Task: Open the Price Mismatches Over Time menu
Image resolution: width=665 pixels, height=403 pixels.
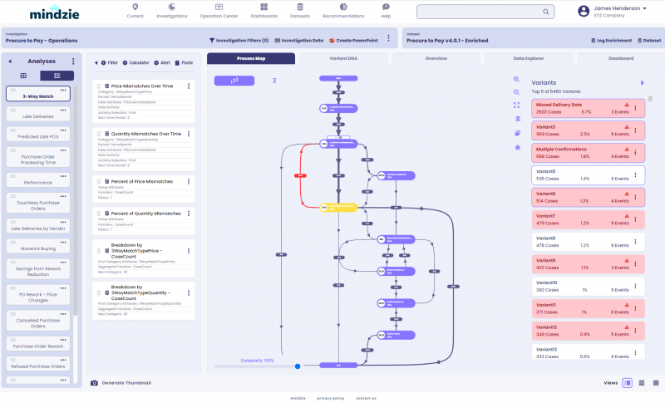Action: coord(189,86)
